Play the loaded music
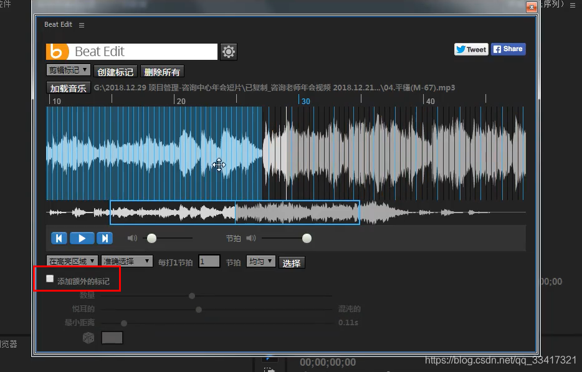 coord(82,239)
